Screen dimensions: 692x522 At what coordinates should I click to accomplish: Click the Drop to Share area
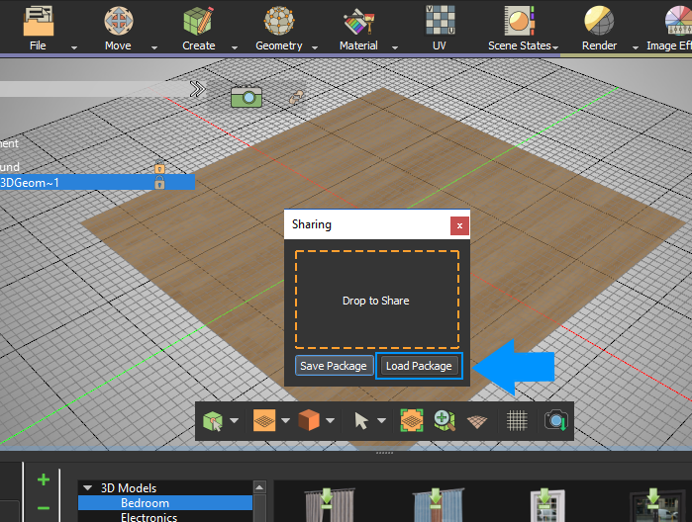point(376,300)
